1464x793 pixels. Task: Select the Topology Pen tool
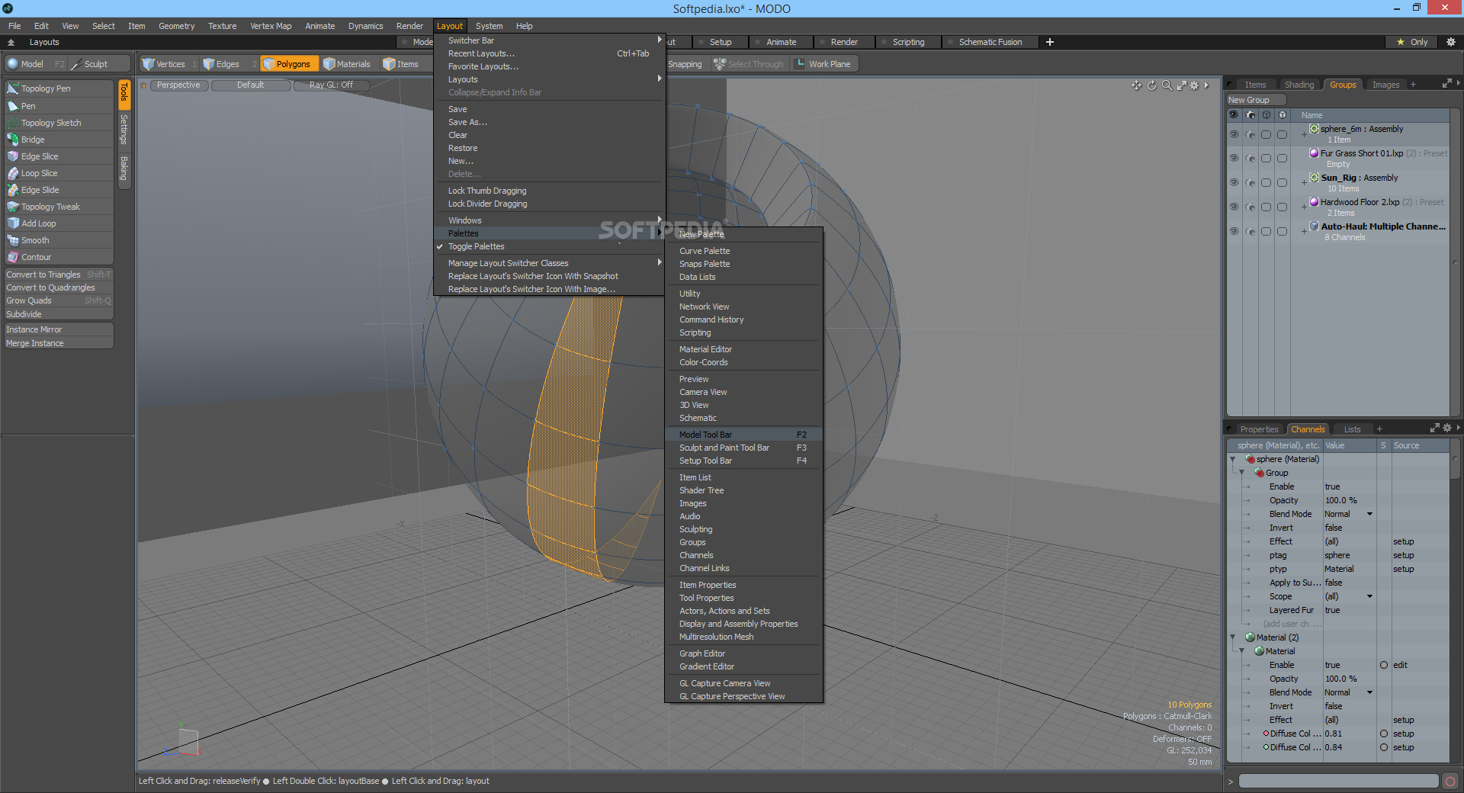(x=59, y=88)
